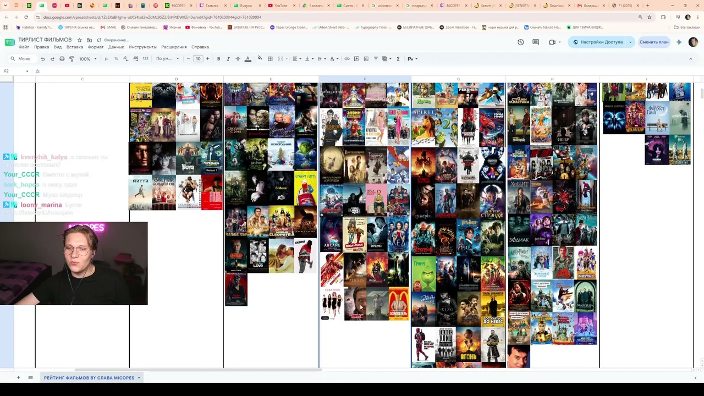Expand the 100% zoom dropdown
704x396 pixels.
[x=87, y=59]
